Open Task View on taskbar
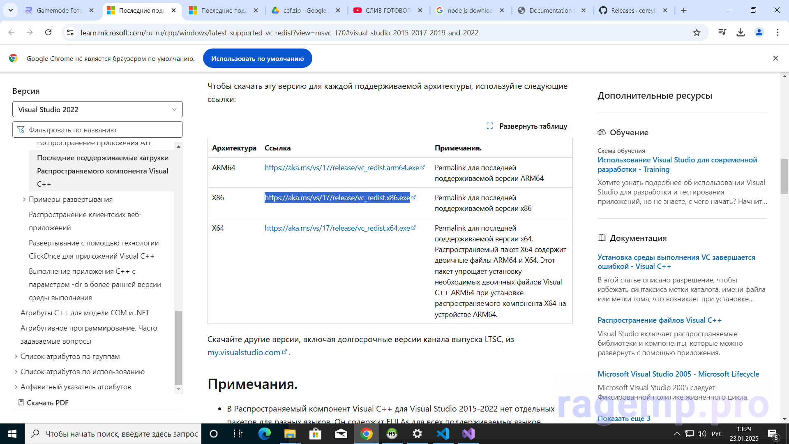The image size is (789, 444). pos(238,434)
